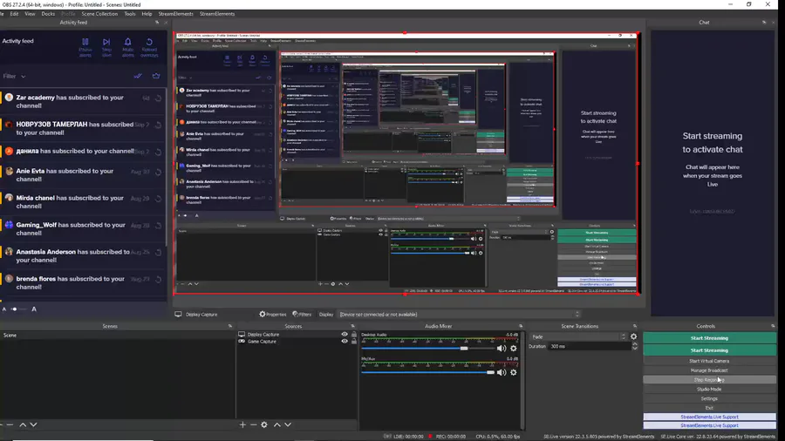
Task: Open Desktop Audio settings gear
Action: point(513,349)
